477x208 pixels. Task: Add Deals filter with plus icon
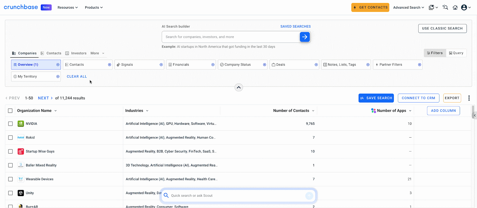click(x=316, y=64)
